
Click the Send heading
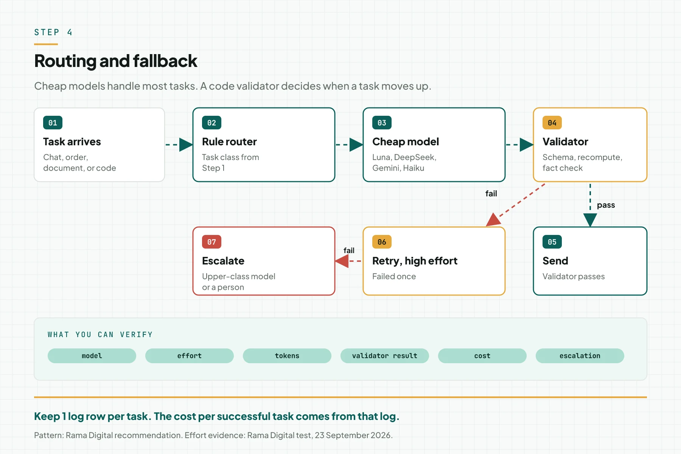tap(555, 261)
